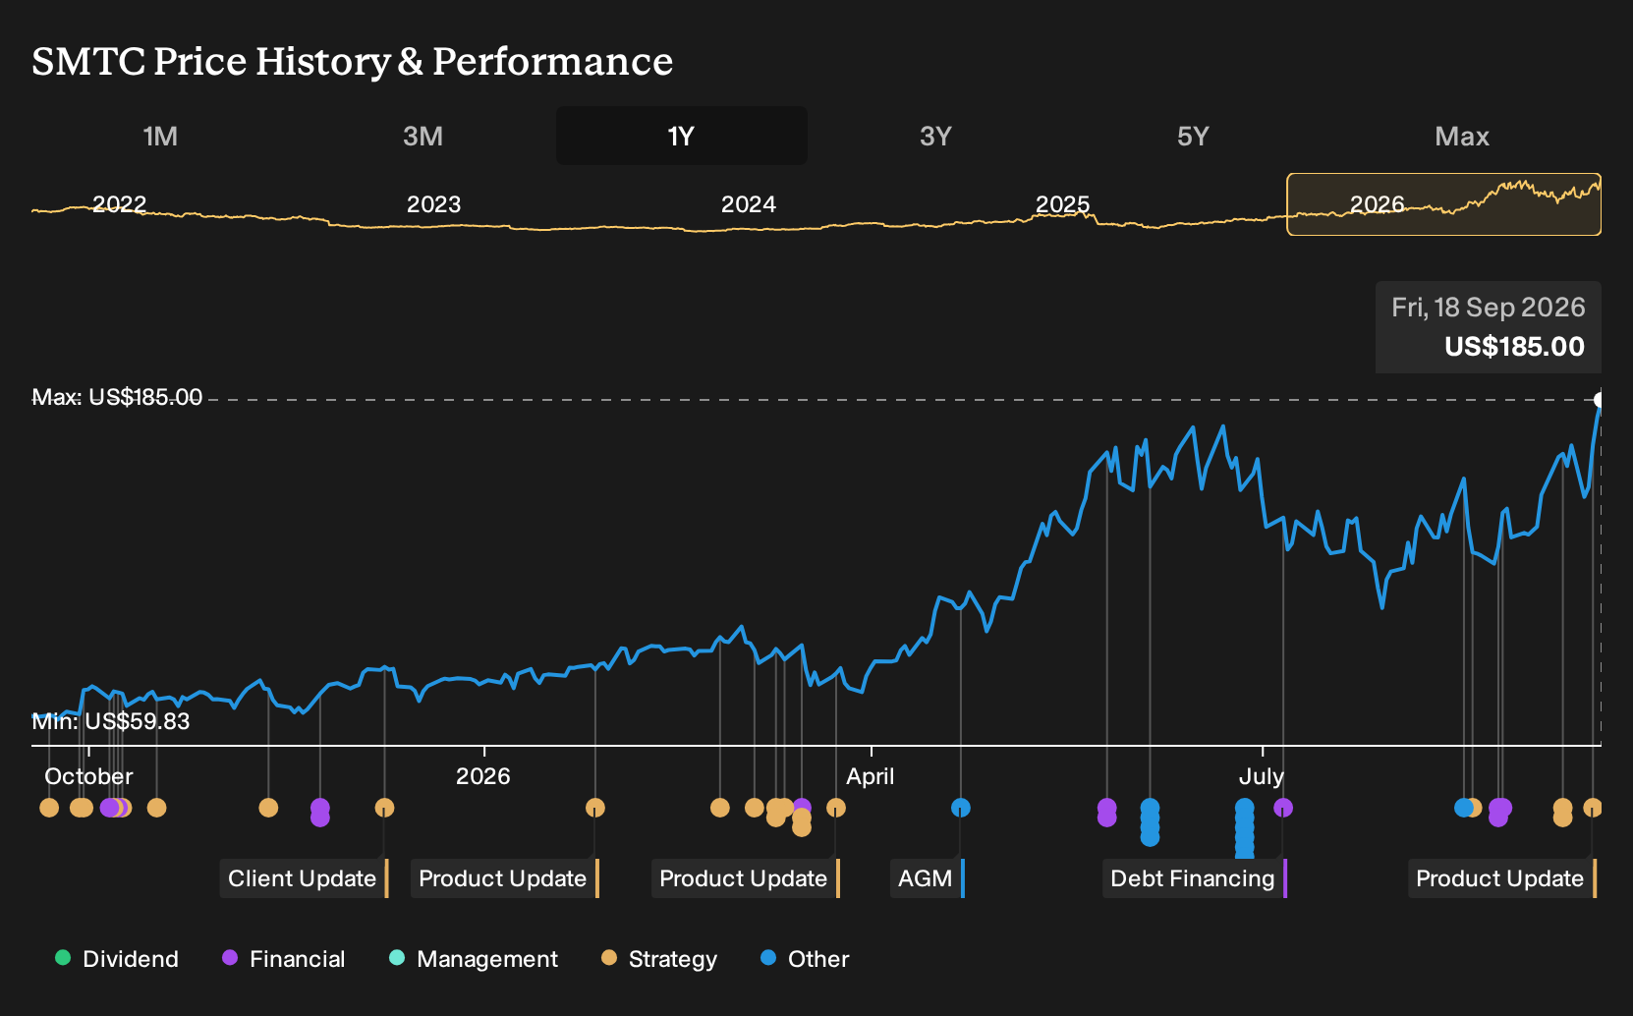Switch to the 5Y time range
Screen dimensions: 1633x1016
[1193, 136]
